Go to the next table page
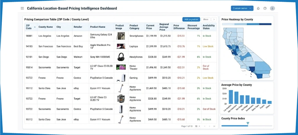The height and width of the screenshot is (135, 298). pos(209,126)
